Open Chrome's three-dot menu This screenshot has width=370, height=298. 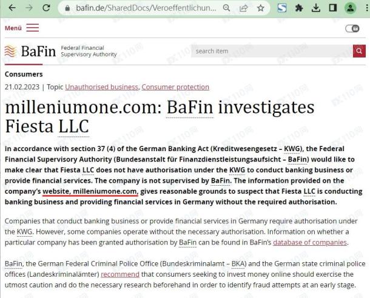[x=366, y=8]
